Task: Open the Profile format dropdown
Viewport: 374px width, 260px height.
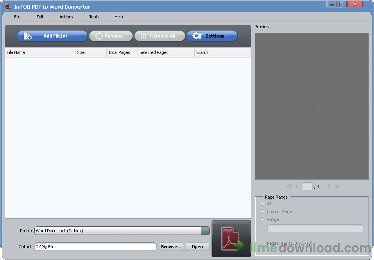Action: tap(206, 231)
